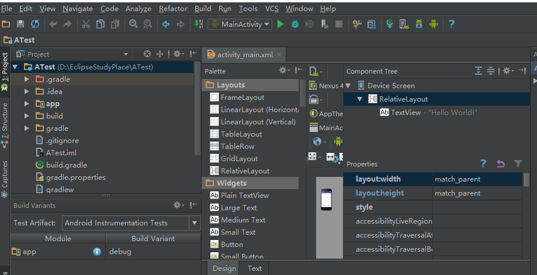The width and height of the screenshot is (537, 275).
Task: Open Android Device Monitor icon
Action: pos(434,24)
